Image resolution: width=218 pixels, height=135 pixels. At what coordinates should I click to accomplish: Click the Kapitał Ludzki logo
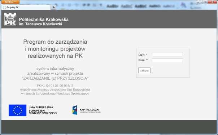[75, 110]
